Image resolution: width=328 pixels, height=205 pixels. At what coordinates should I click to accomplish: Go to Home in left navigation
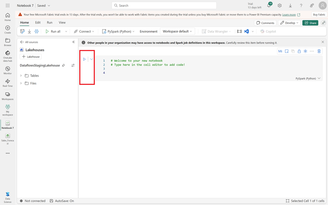pyautogui.click(x=8, y=17)
